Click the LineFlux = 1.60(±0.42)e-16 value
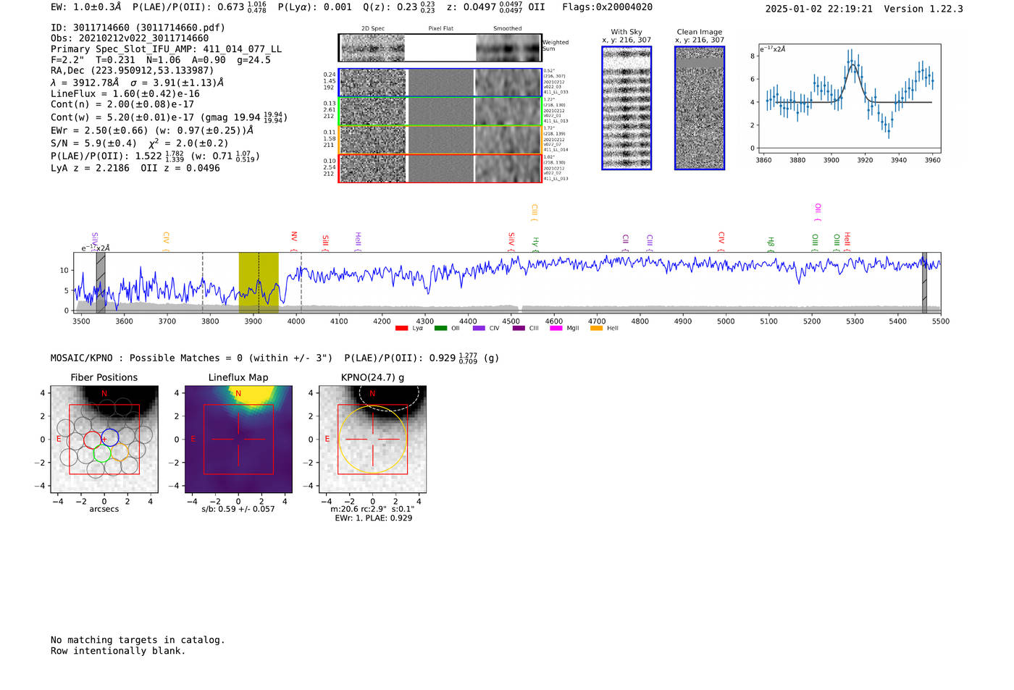Viewport: 1014px width, 690px height. tap(125, 93)
